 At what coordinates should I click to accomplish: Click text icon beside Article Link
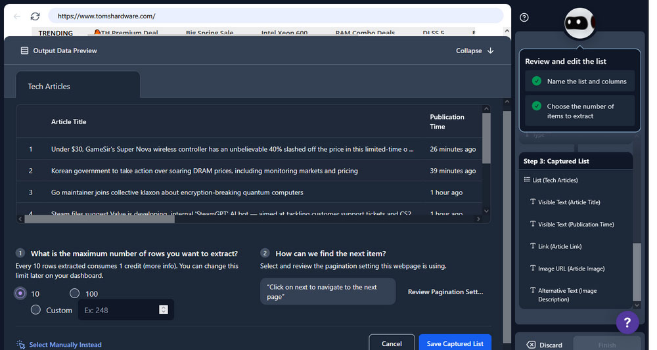click(533, 246)
